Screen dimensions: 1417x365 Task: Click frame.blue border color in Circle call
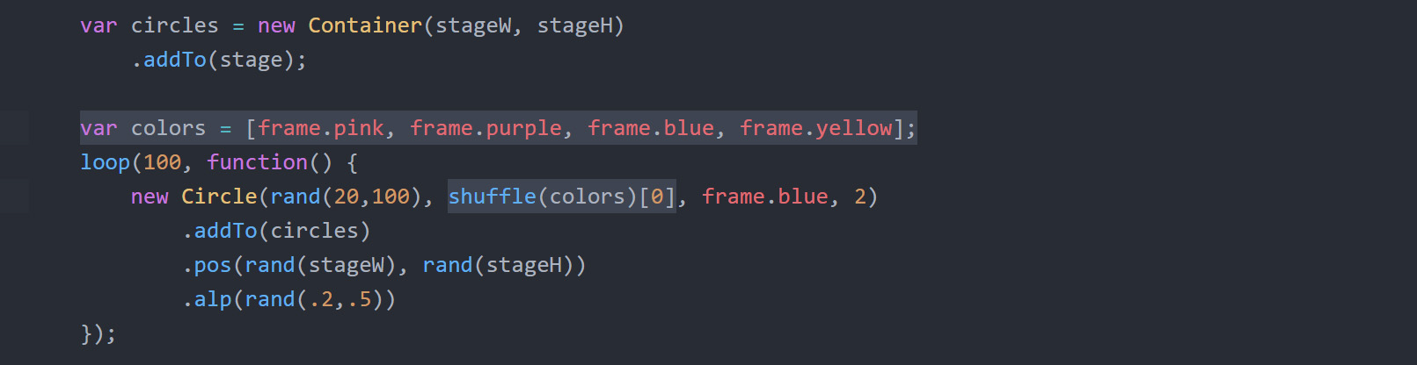[x=764, y=197]
